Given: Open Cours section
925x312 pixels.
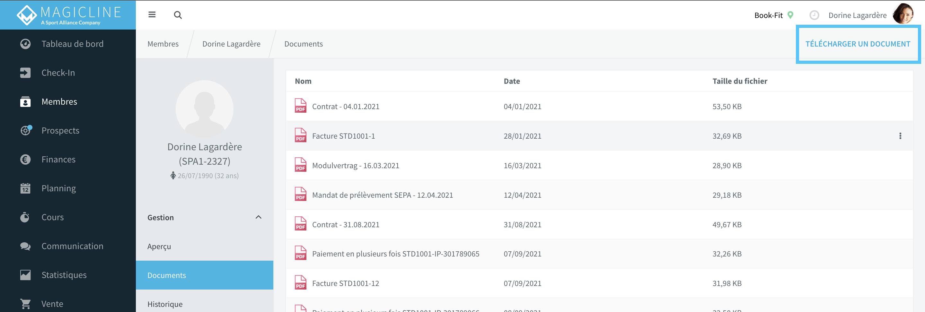Looking at the screenshot, I should 53,217.
